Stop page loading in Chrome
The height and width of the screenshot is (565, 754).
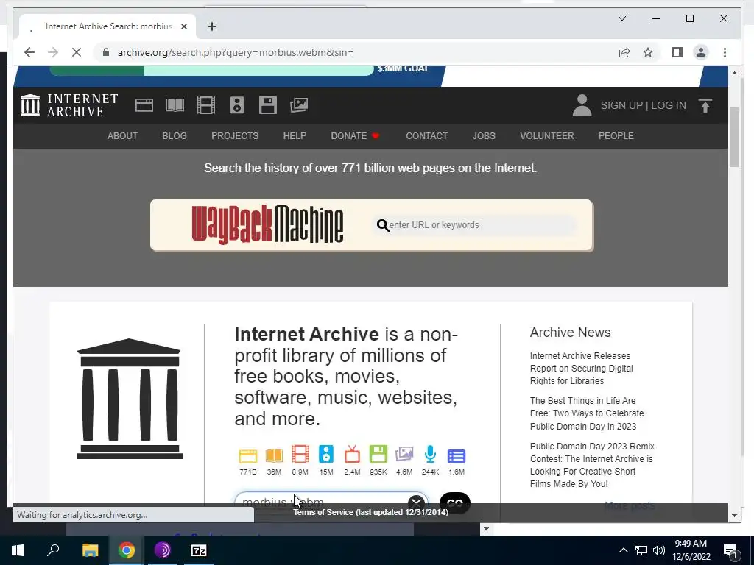77,52
